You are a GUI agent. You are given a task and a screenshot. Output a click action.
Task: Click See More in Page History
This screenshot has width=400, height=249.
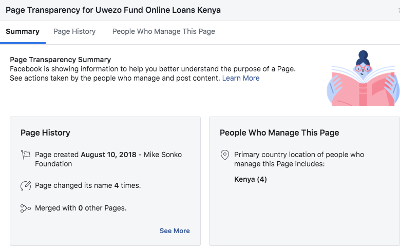tap(175, 231)
